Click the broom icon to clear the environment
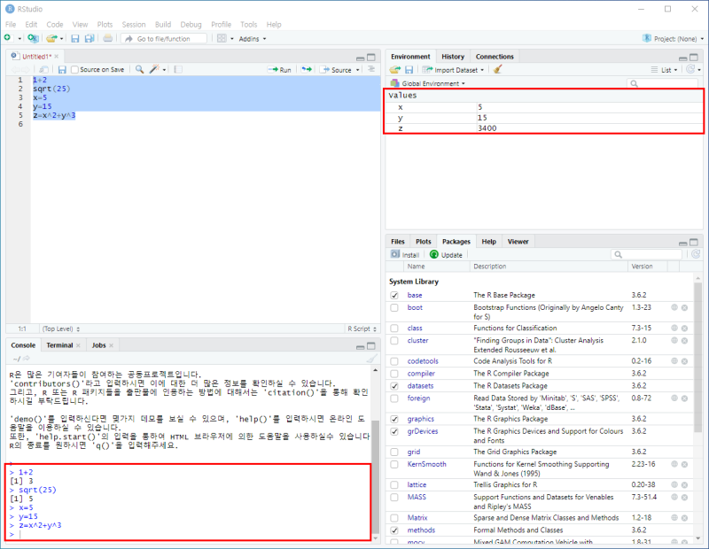 tap(497, 69)
